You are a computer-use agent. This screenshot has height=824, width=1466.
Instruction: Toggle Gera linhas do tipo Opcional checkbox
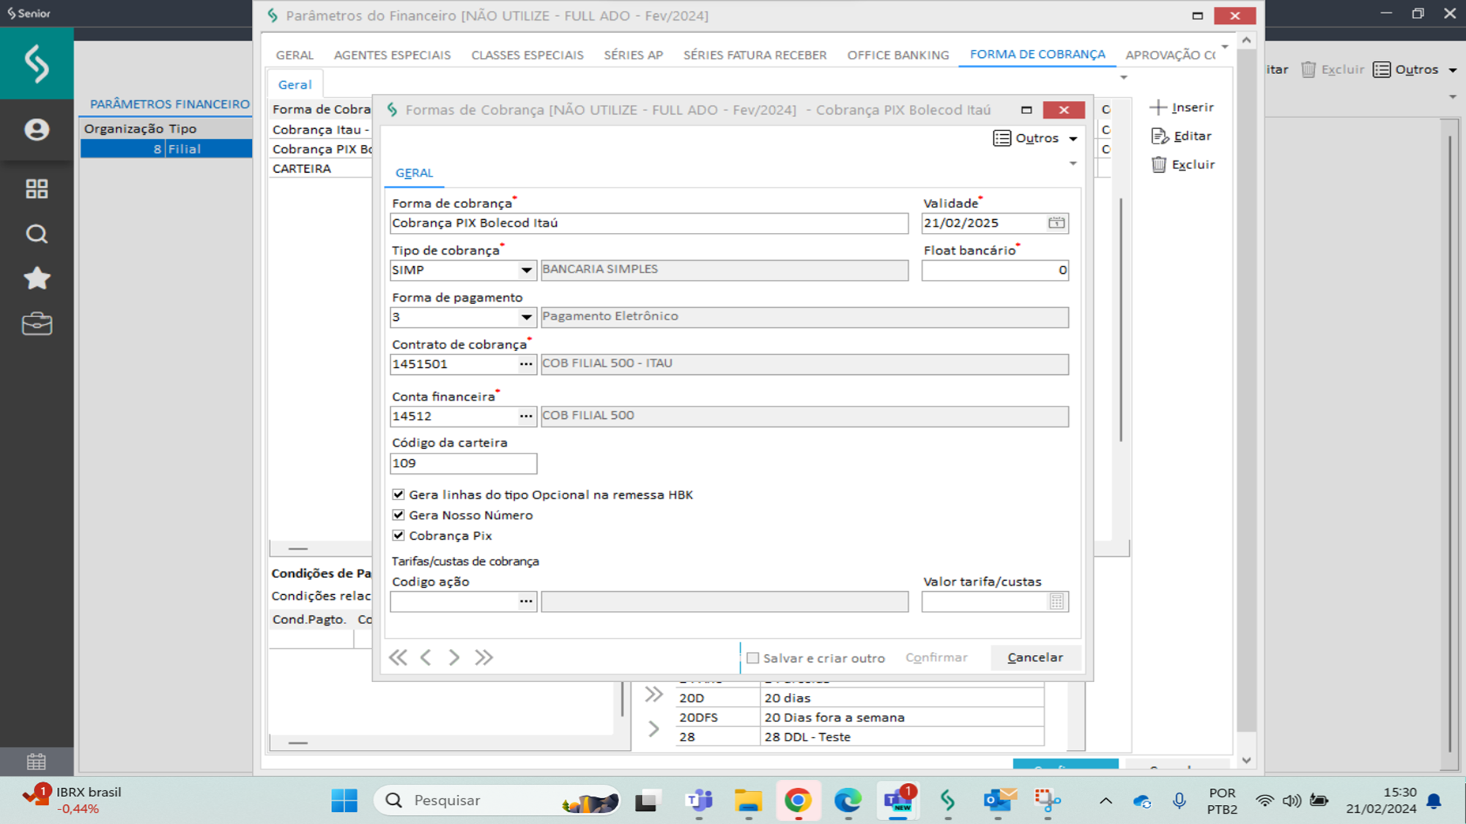click(399, 494)
